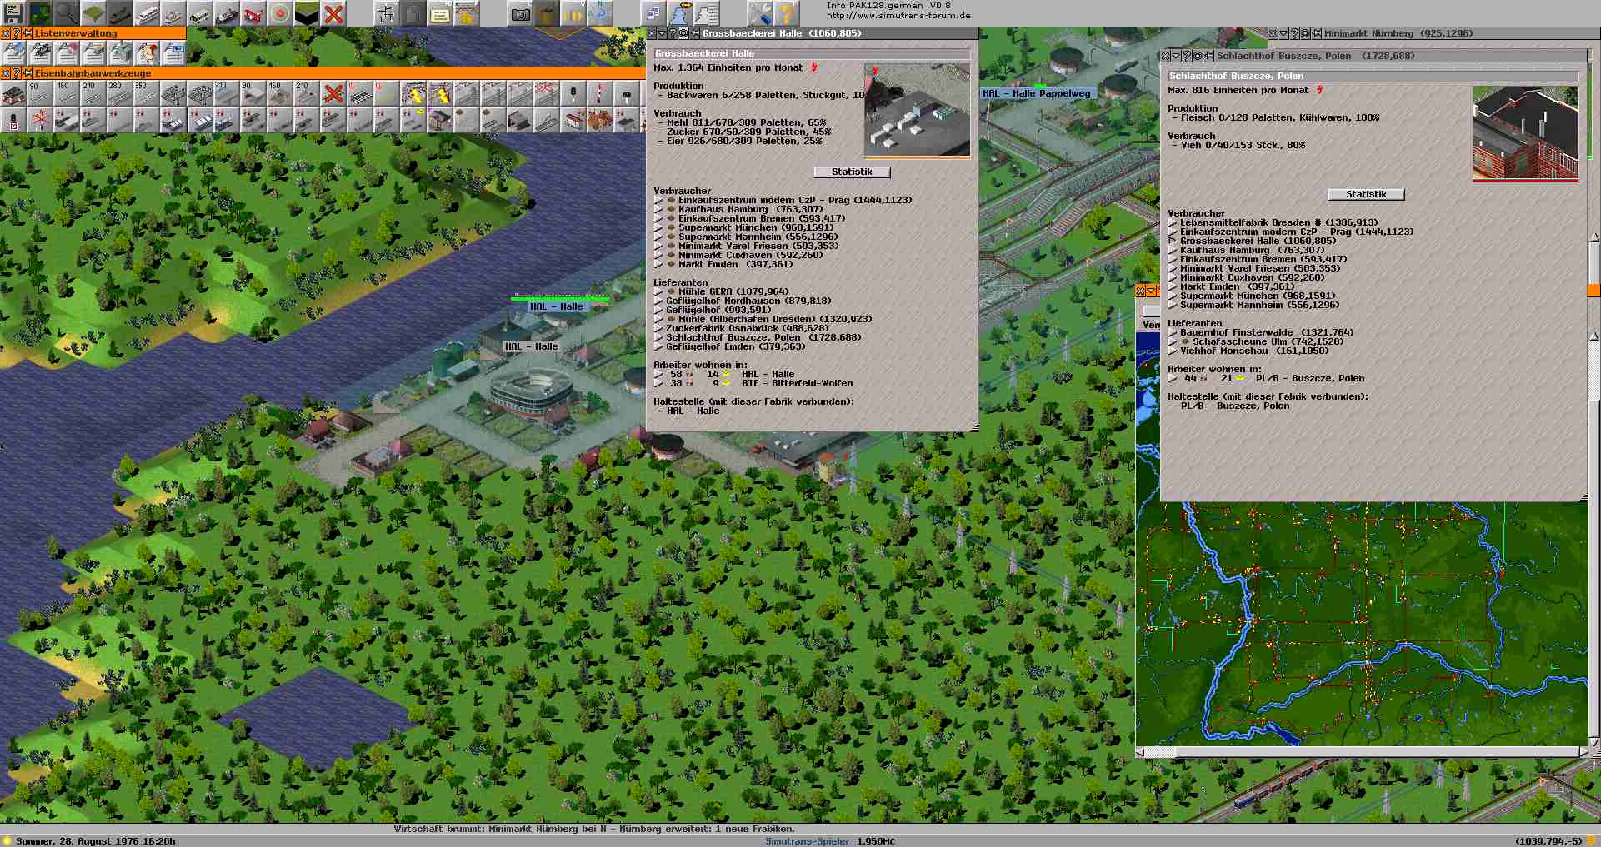
Task: Click Statistik button in Grossbaeckerei Halle window
Action: click(852, 172)
